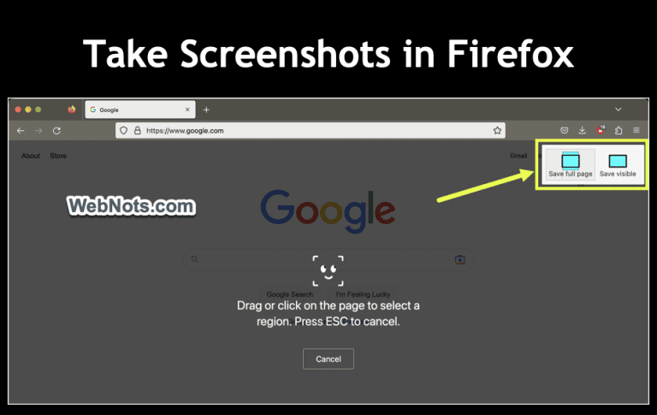
Task: Open the Firefox hamburger application menu
Action: [636, 130]
